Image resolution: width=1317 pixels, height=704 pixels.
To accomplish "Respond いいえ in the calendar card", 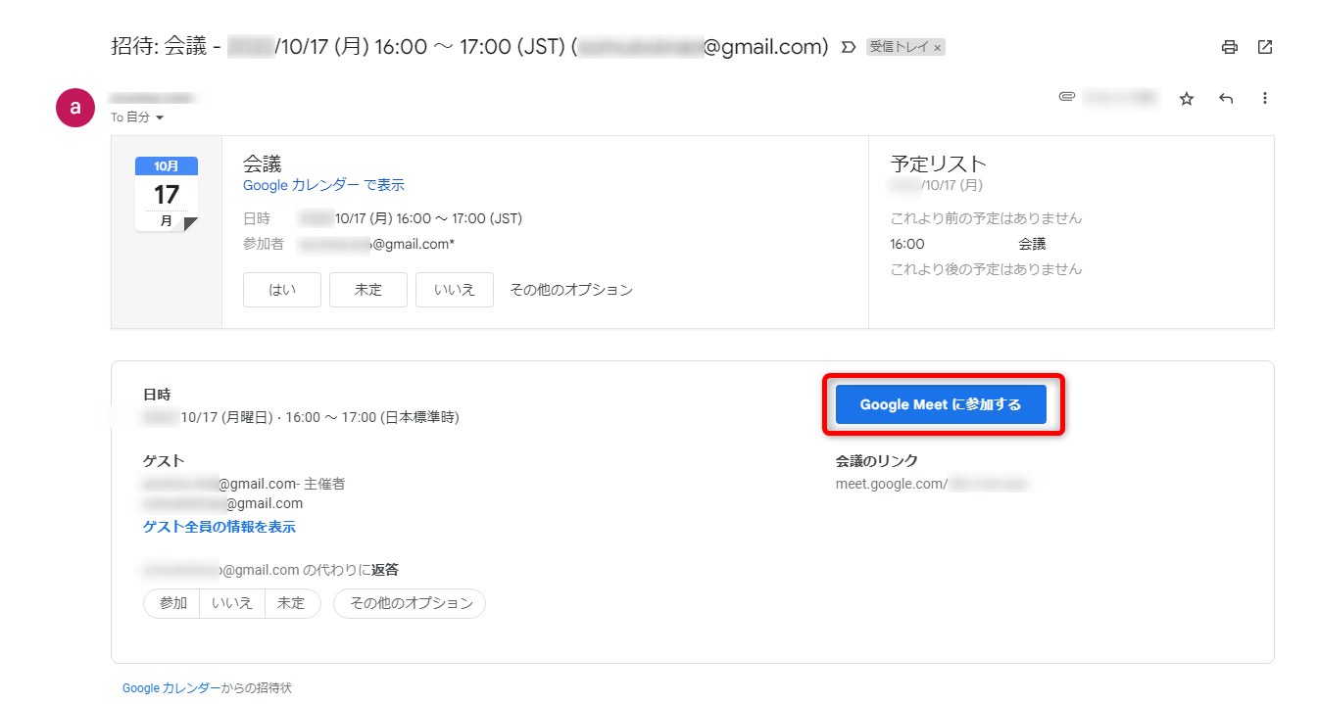I will (455, 290).
